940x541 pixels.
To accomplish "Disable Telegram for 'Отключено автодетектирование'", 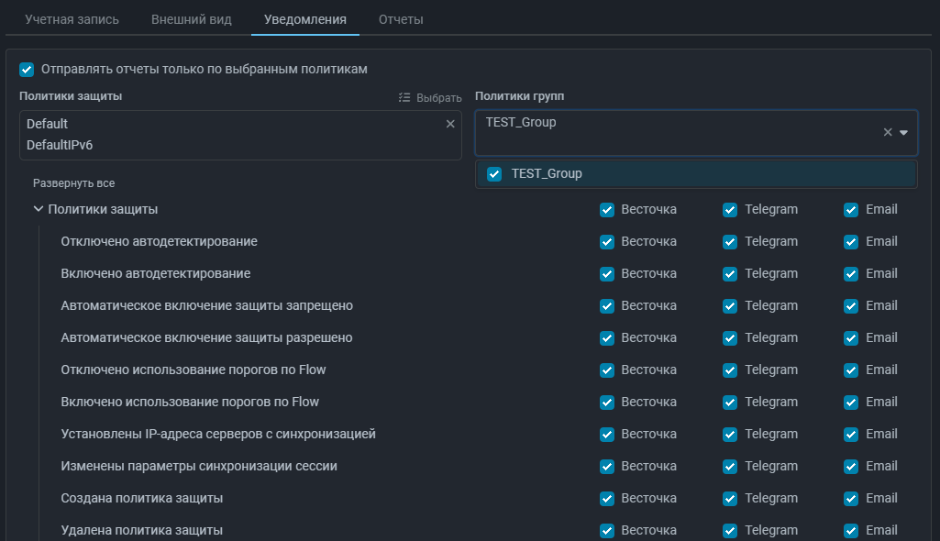I will pos(730,242).
